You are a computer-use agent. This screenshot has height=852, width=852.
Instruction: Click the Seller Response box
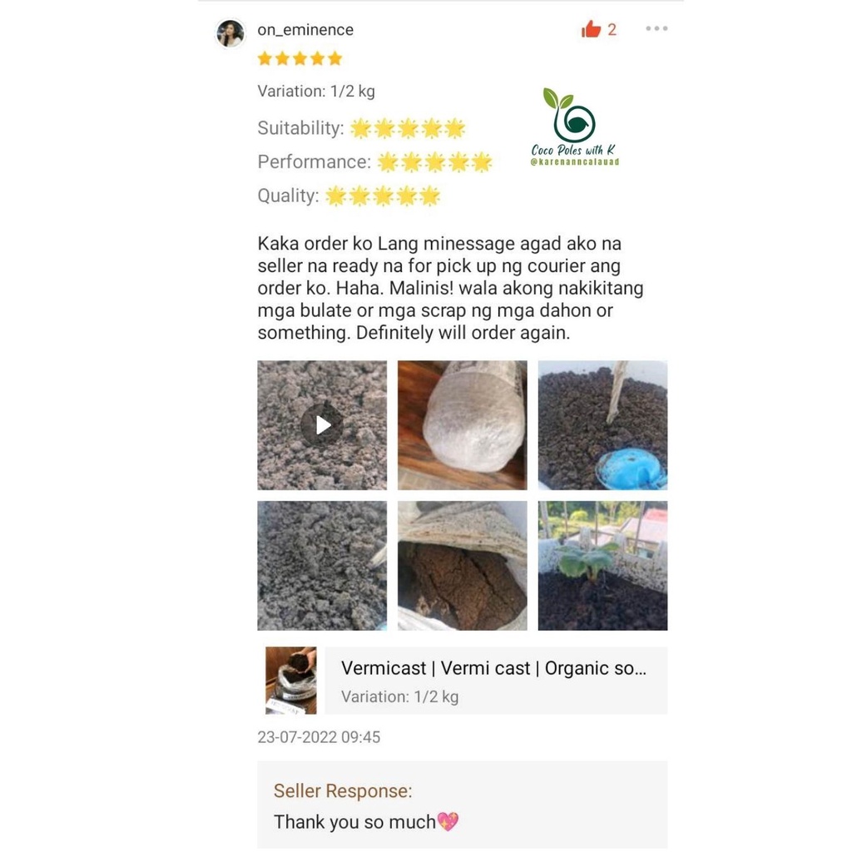click(463, 805)
